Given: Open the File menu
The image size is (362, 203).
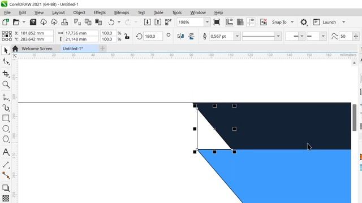Looking at the screenshot, I should [x=7, y=12].
